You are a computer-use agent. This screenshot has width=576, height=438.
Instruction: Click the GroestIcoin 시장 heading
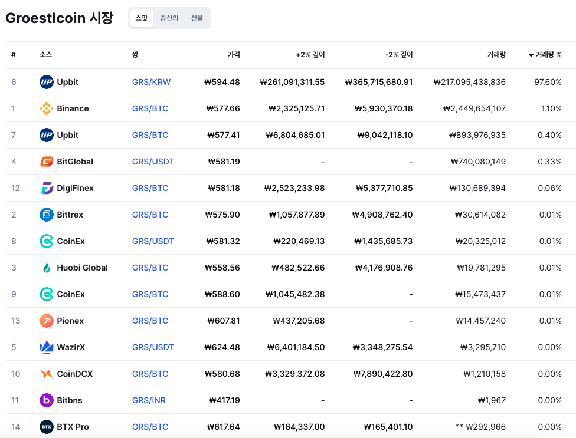click(x=60, y=18)
